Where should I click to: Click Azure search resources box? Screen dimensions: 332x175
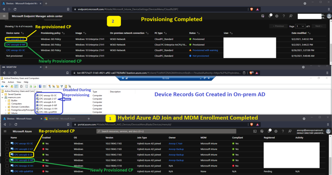pyautogui.click(x=166, y=131)
